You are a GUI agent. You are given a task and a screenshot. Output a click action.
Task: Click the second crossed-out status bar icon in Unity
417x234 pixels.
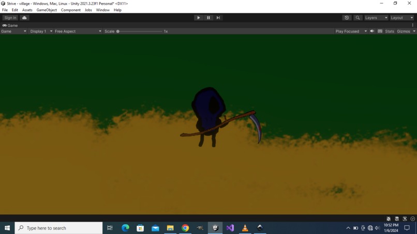click(x=397, y=219)
